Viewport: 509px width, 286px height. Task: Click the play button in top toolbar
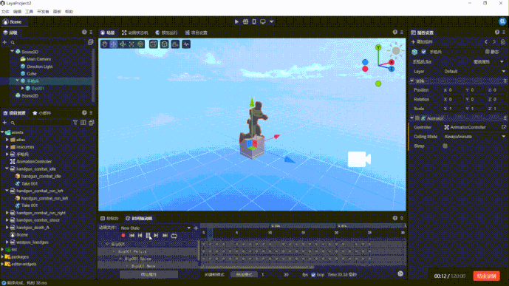pyautogui.click(x=236, y=21)
